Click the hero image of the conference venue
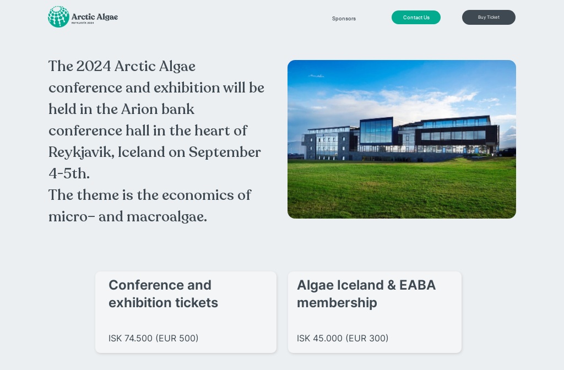Image resolution: width=564 pixels, height=370 pixels. [402, 139]
